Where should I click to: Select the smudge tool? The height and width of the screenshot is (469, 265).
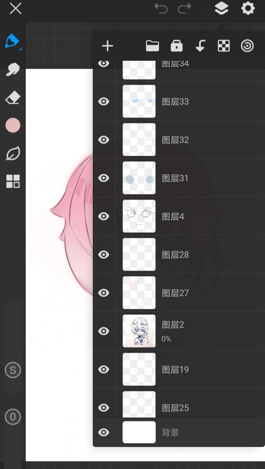tap(13, 70)
